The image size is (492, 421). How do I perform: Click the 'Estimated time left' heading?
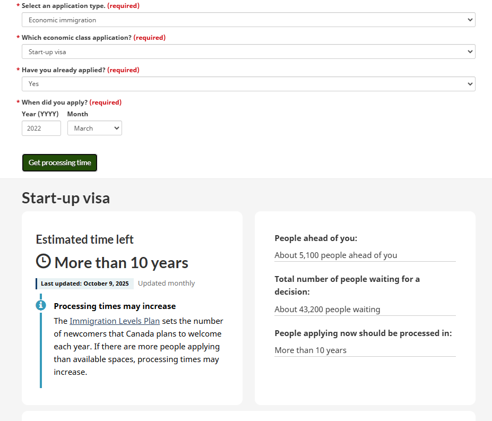coord(85,239)
